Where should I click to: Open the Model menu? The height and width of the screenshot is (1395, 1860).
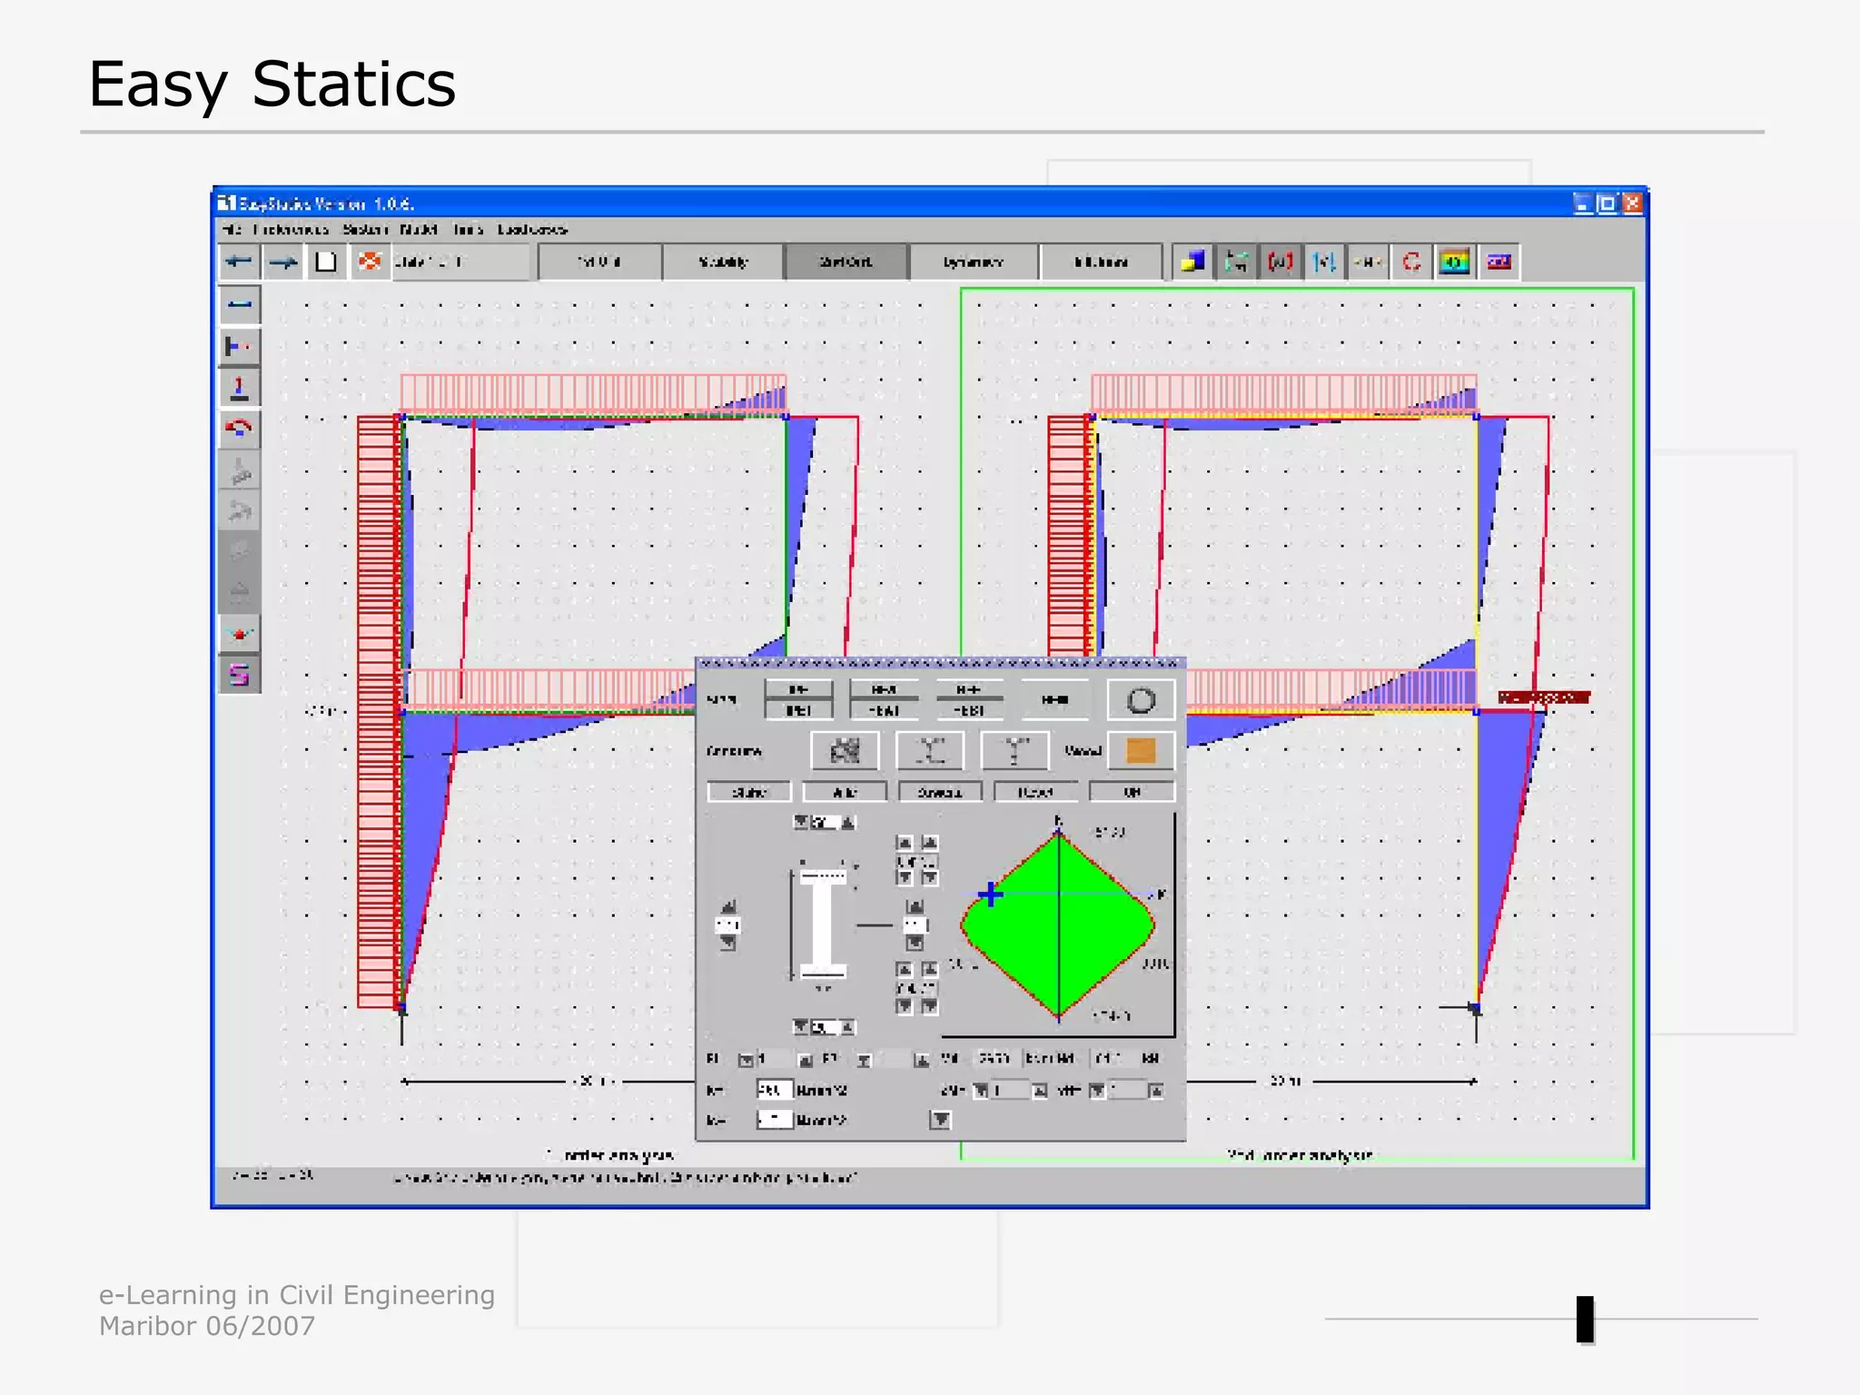click(x=419, y=229)
